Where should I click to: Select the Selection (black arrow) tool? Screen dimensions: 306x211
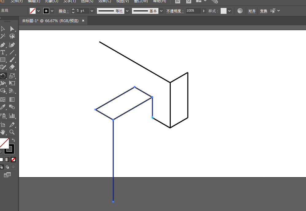point(3,29)
